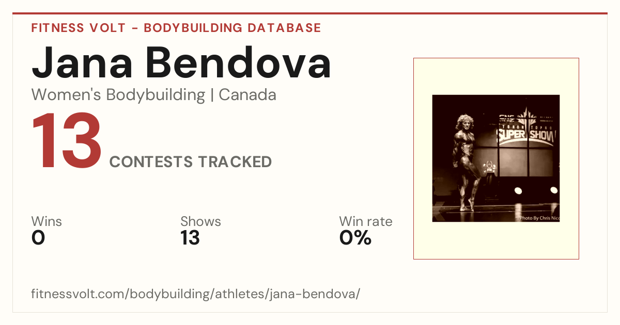
Task: Click the Jana Bendova athlete name
Action: click(x=181, y=62)
